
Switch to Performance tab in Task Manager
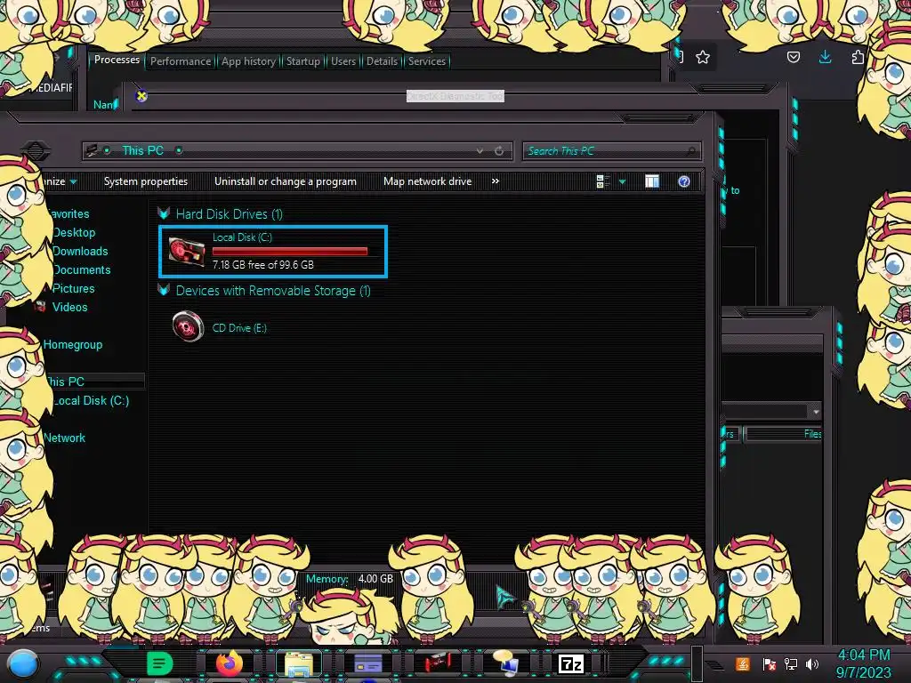click(x=181, y=61)
